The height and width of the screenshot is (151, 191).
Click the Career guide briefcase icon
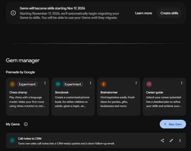[x=149, y=84]
